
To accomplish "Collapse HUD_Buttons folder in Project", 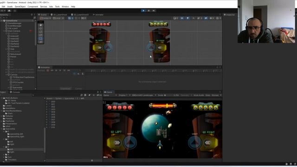I will pyautogui.click(x=1, y=98).
